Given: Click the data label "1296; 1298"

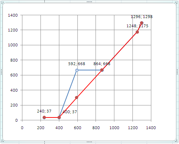Looking at the screenshot, I should tap(142, 17).
